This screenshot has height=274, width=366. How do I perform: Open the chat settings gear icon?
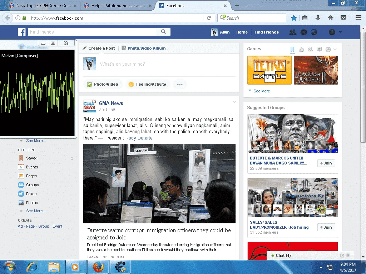[348, 255]
